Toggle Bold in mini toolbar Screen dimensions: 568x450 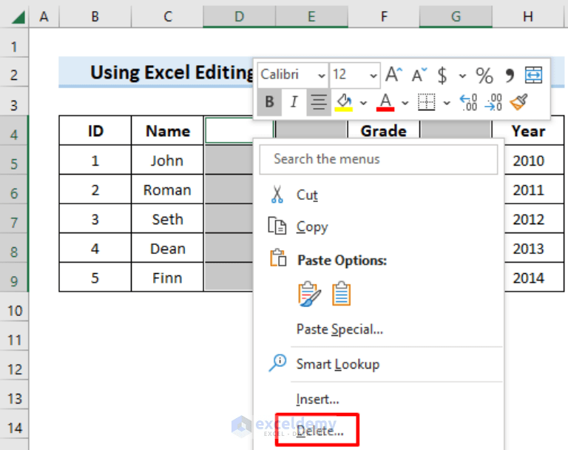[269, 102]
